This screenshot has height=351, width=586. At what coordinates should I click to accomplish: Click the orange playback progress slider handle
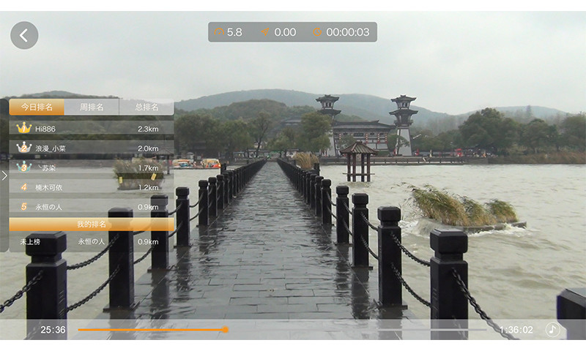pos(225,330)
